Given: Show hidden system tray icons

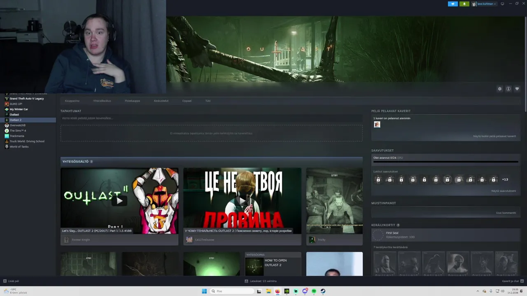Looking at the screenshot, I should (478, 291).
